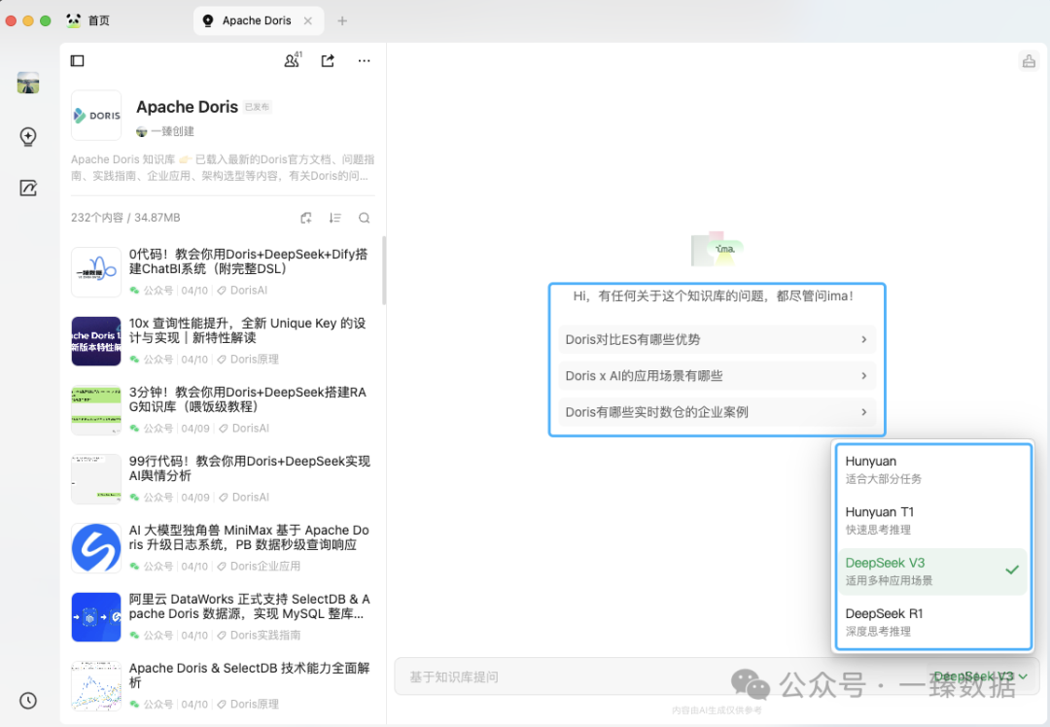Open the DeepSeek V3 model dropdown
1050x727 pixels.
click(980, 676)
